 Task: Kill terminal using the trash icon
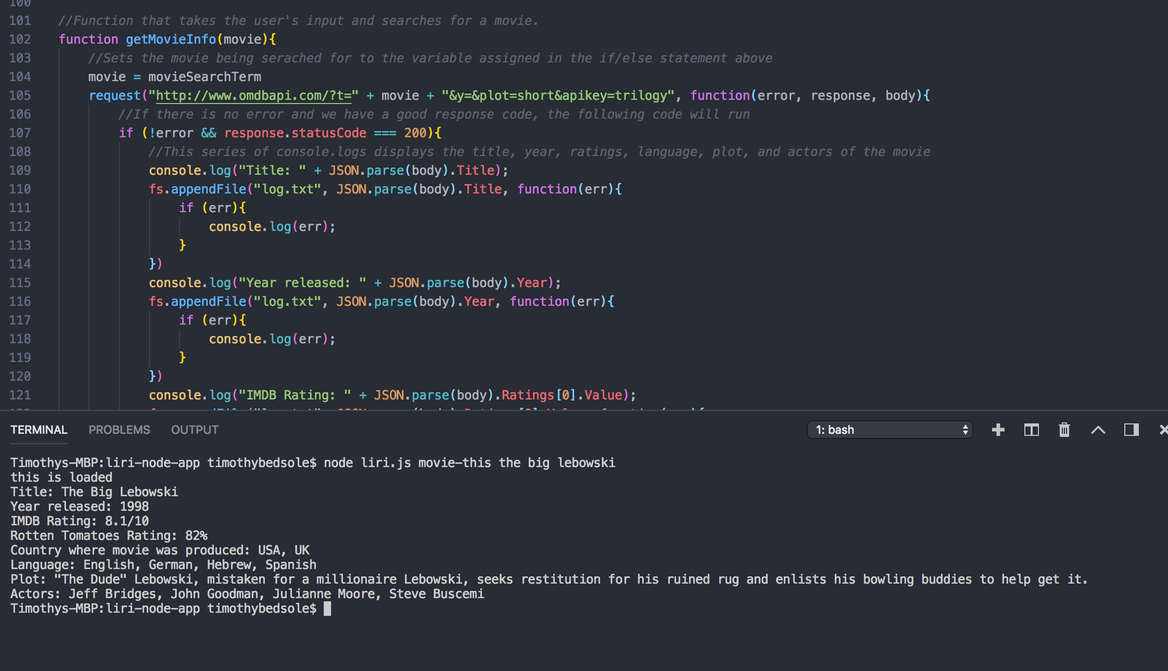click(x=1064, y=430)
